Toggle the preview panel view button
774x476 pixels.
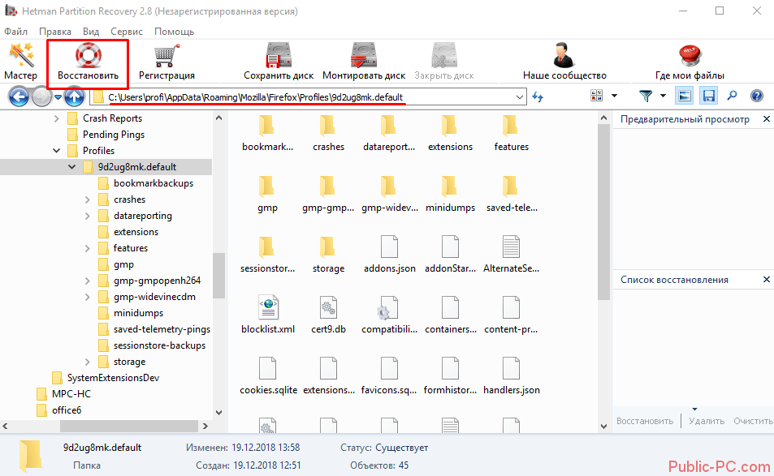click(x=685, y=96)
